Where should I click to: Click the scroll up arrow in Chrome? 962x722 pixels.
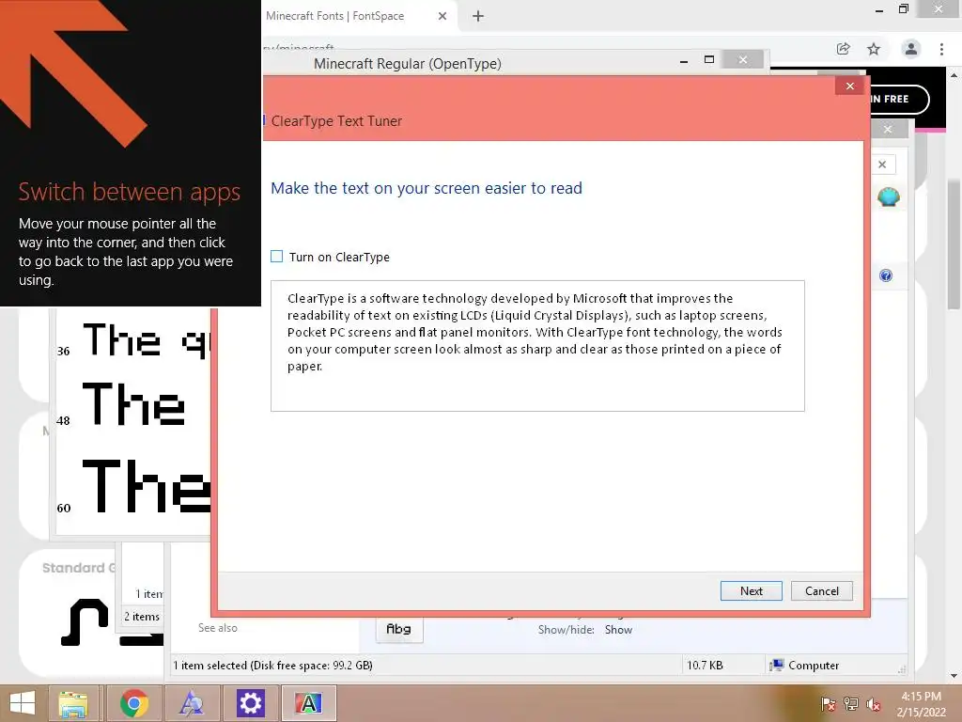(954, 75)
